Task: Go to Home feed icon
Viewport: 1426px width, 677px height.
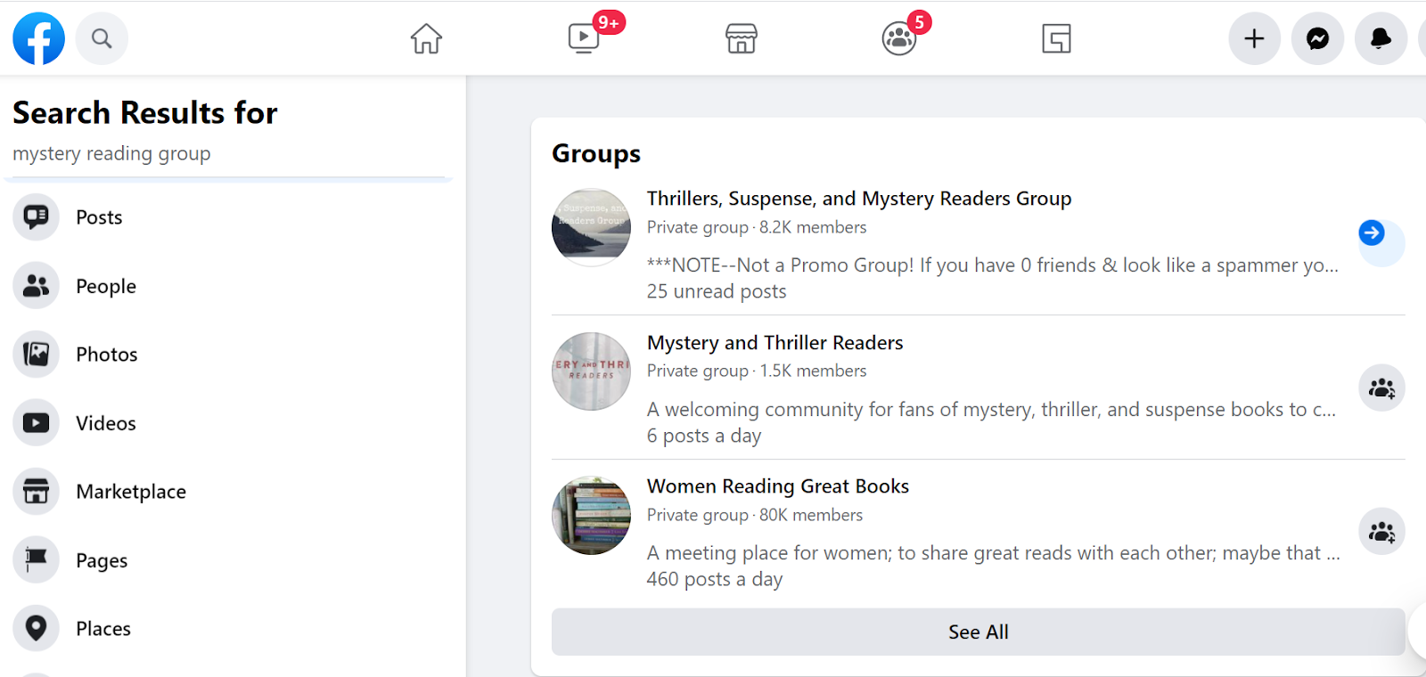Action: coord(426,38)
